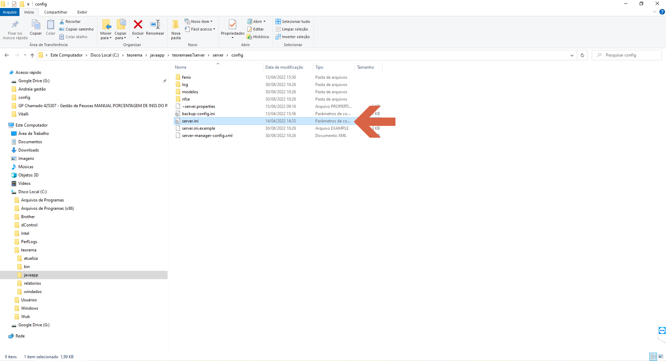The height and width of the screenshot is (361, 666).
Task: Click Fixar no Acesso rápido pin icon
Action: click(x=15, y=25)
